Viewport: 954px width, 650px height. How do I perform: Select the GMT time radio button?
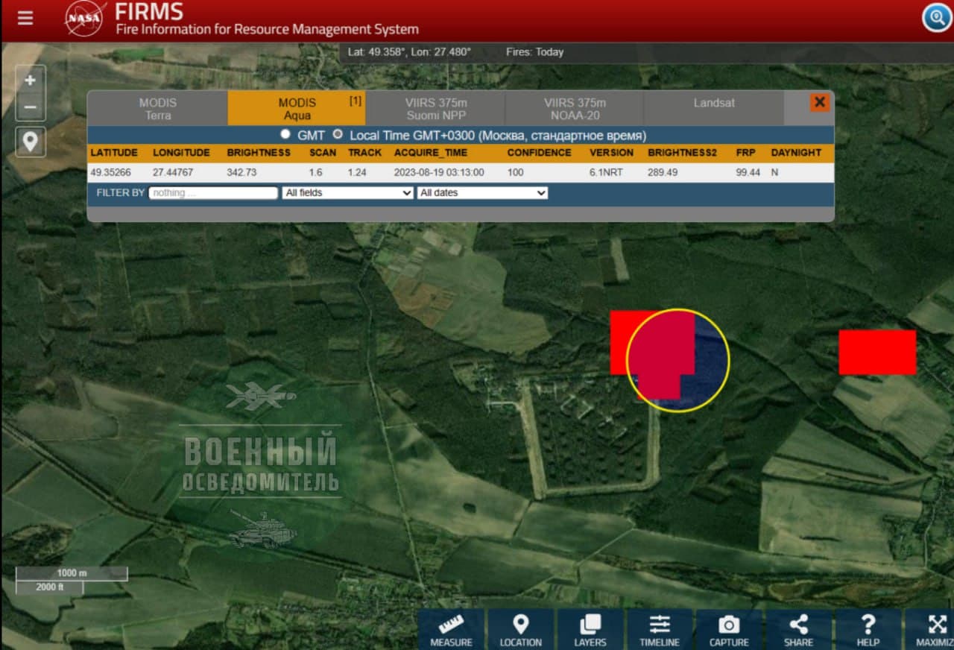tap(285, 135)
